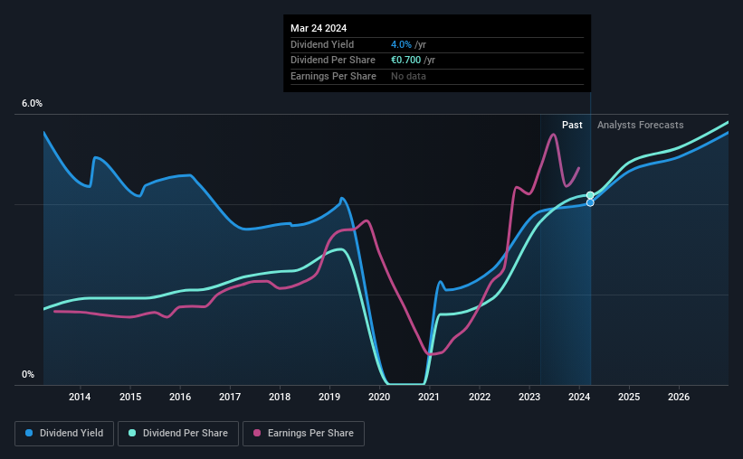Viewport: 743px width, 459px height.
Task: Click the 2017 x-axis label
Action: tap(230, 397)
